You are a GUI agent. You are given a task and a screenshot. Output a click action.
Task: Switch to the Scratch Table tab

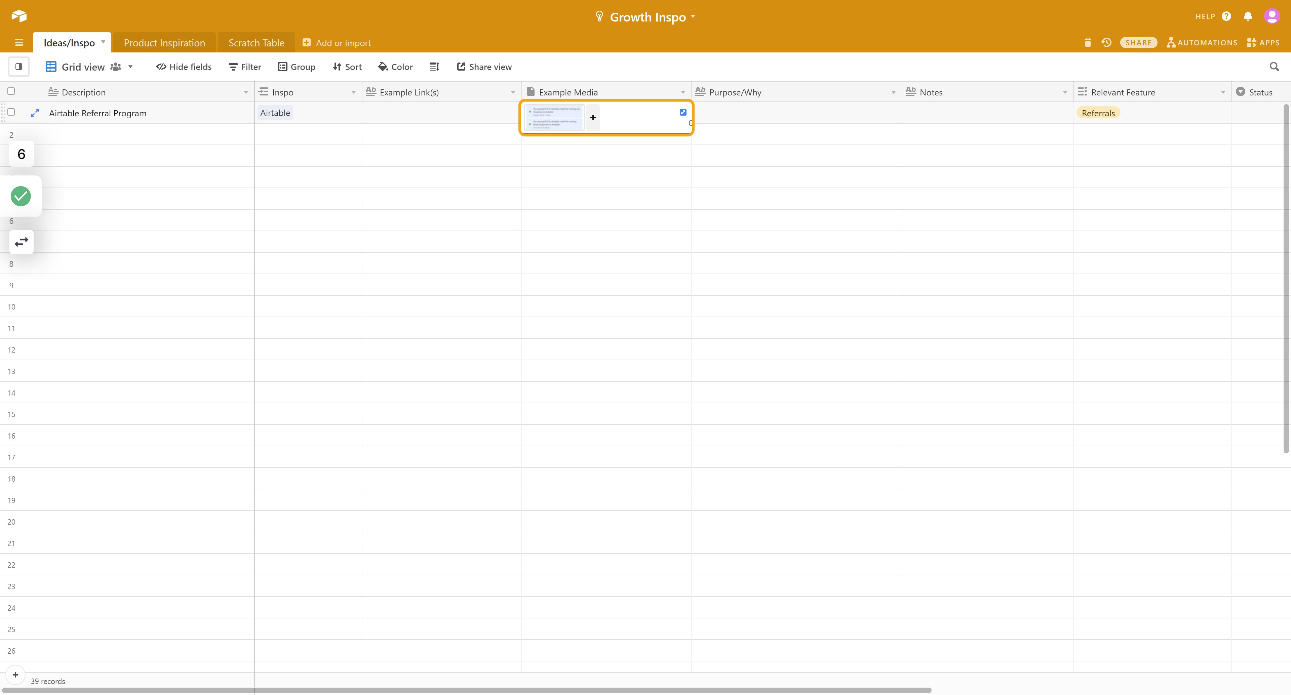pyautogui.click(x=257, y=43)
